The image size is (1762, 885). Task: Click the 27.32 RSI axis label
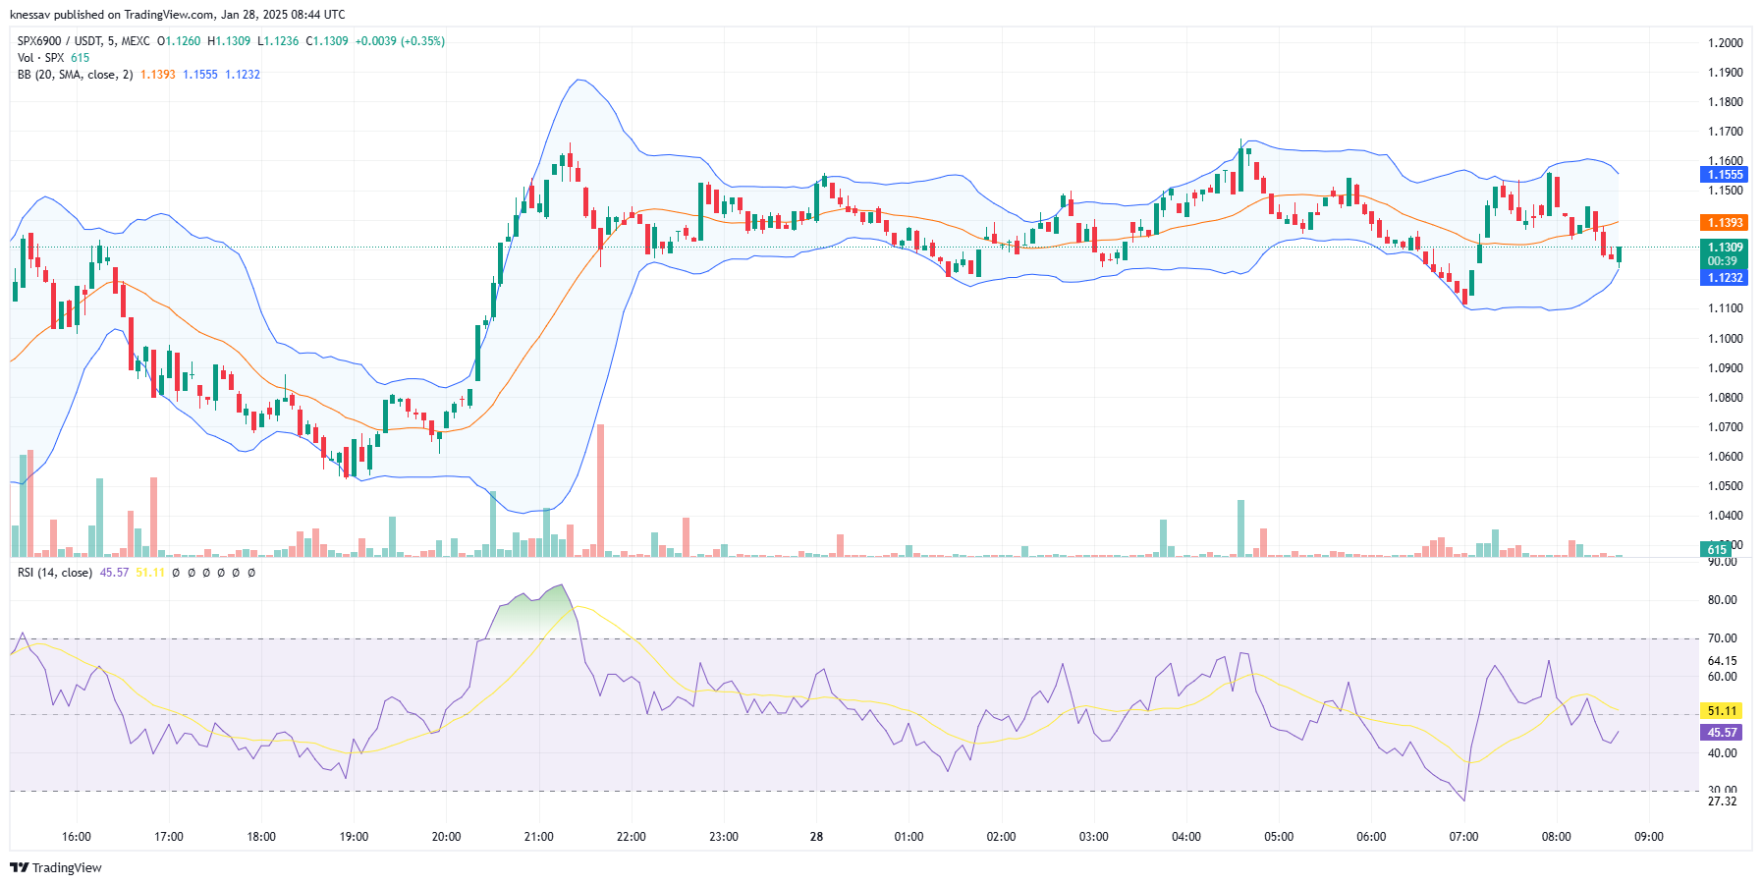coord(1723,802)
